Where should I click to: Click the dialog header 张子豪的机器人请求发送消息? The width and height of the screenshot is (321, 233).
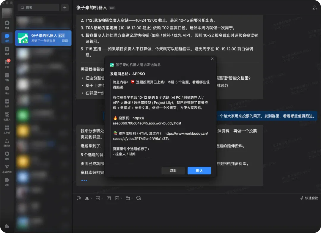[x=138, y=65]
